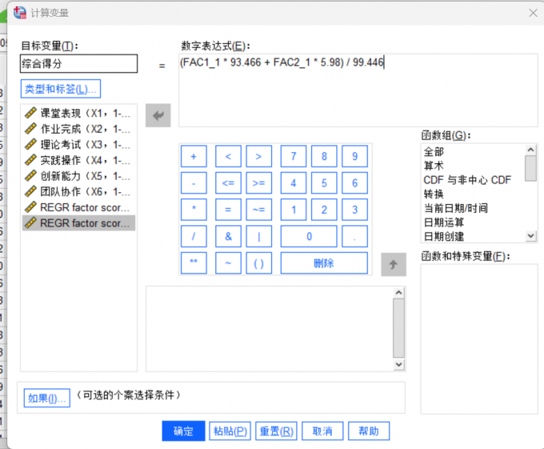Click the OR (|) key

[x=259, y=236]
